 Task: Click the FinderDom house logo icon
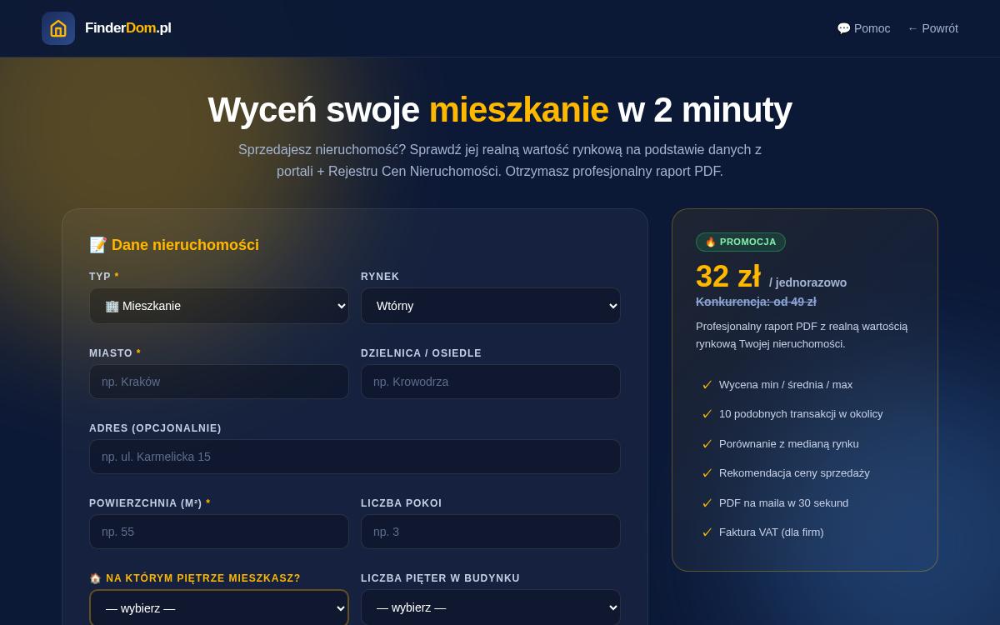click(x=58, y=28)
